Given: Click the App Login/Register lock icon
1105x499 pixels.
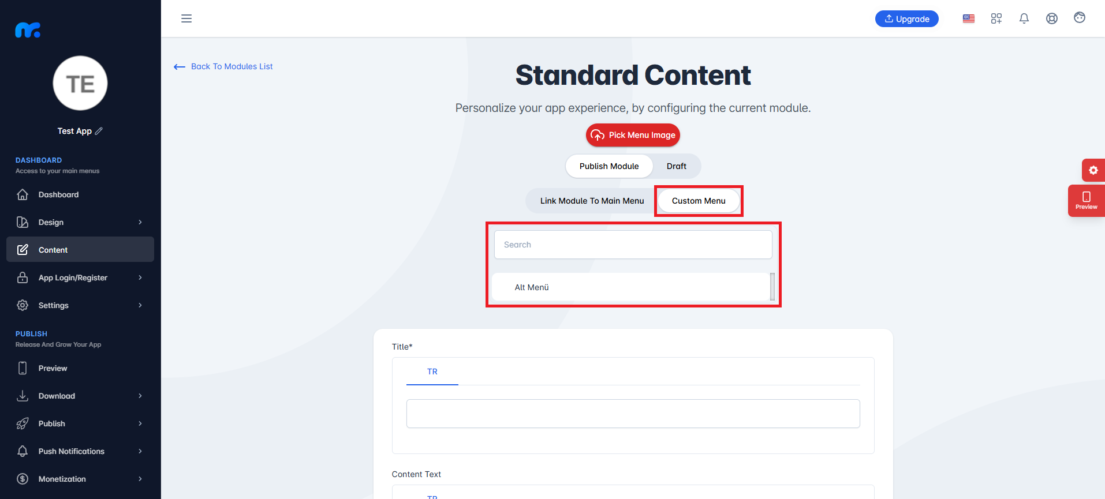Looking at the screenshot, I should click(23, 277).
